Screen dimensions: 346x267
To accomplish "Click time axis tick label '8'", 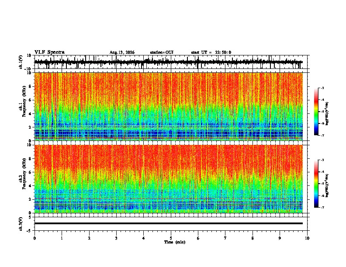I will tap(253, 238).
